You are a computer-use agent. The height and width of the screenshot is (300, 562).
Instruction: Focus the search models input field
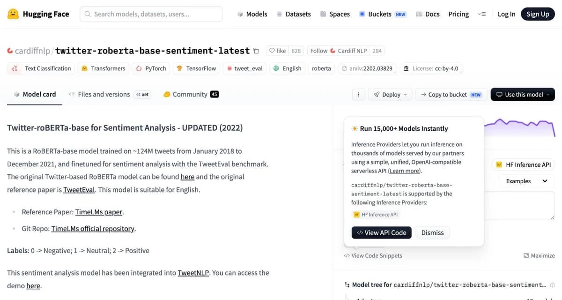click(x=151, y=14)
